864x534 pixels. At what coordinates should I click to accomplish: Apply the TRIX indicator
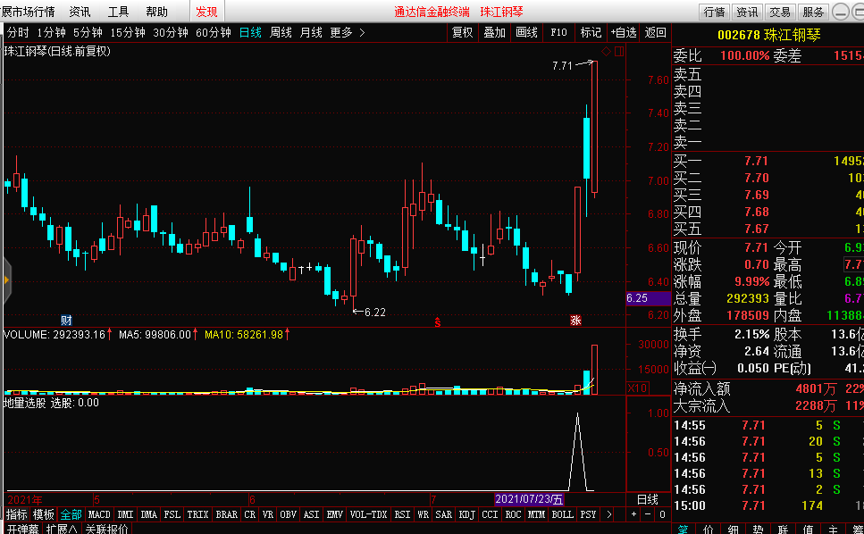tap(197, 514)
